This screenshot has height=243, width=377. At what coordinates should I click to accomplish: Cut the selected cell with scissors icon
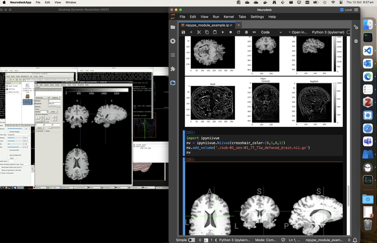[x=199, y=32]
